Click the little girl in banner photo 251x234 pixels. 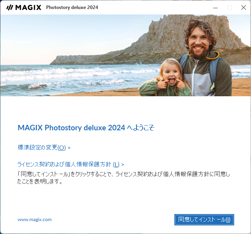pyautogui.click(x=167, y=79)
